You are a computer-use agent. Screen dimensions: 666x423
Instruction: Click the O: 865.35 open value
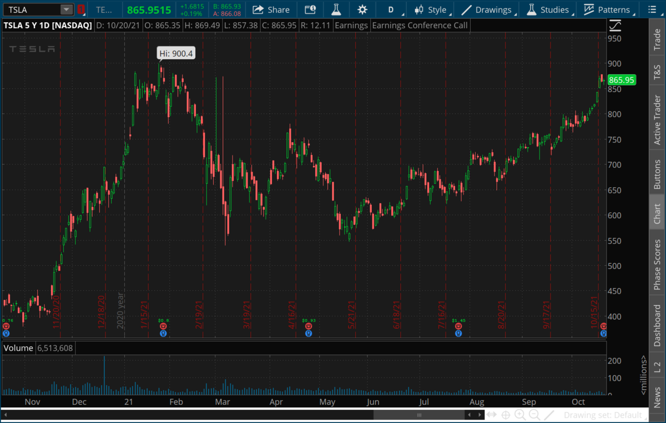(163, 25)
